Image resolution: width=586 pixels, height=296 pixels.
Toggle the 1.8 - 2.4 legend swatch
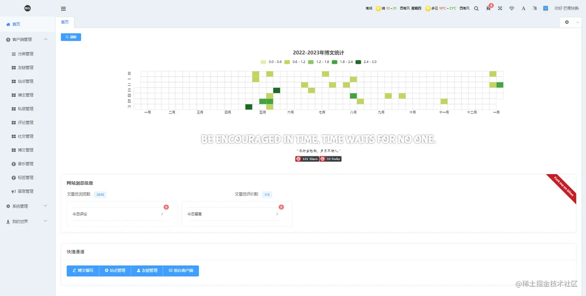(334, 62)
